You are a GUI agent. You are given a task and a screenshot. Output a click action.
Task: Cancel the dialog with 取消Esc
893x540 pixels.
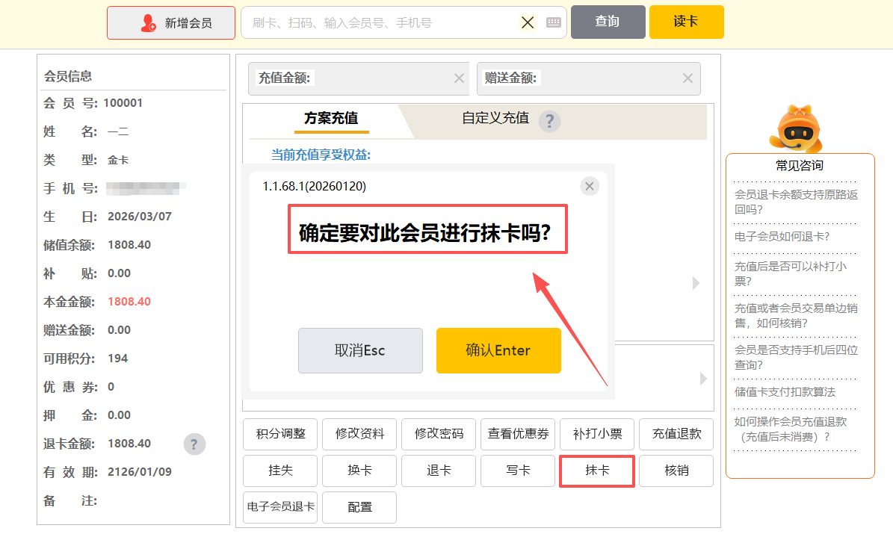[360, 350]
